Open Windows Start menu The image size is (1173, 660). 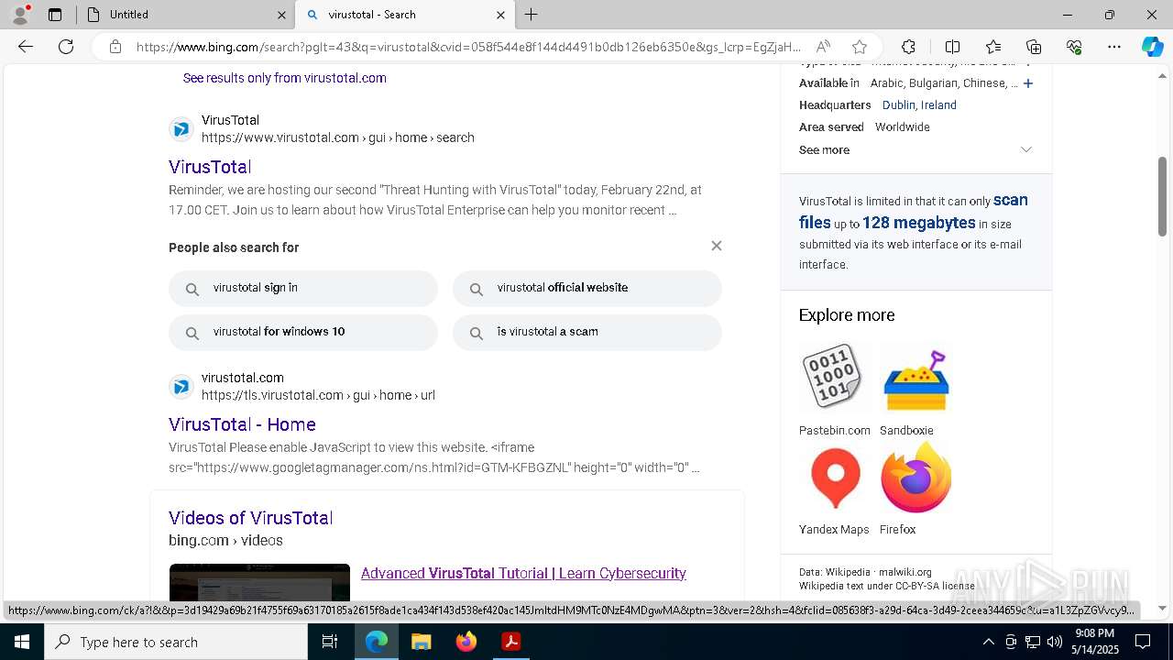[22, 642]
